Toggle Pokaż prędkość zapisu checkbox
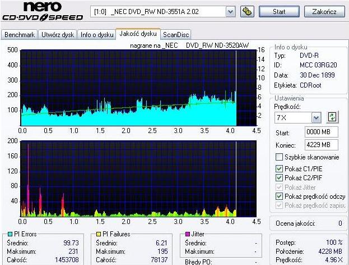Image resolution: width=349 pixels, height=265 pixels. coord(279,205)
